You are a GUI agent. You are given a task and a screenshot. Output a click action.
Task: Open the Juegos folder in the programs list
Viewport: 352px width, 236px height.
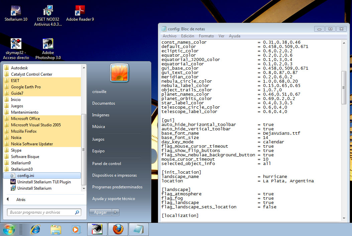click(x=42, y=106)
